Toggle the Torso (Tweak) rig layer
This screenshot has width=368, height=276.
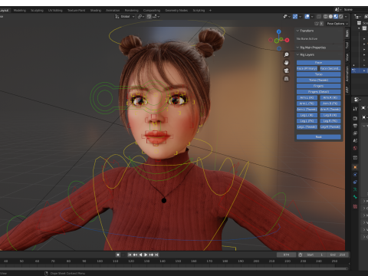point(319,80)
